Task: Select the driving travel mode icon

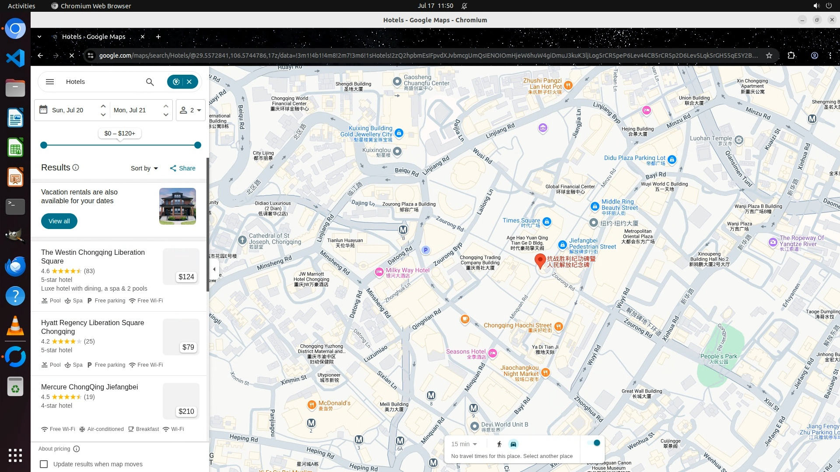Action: (x=513, y=444)
